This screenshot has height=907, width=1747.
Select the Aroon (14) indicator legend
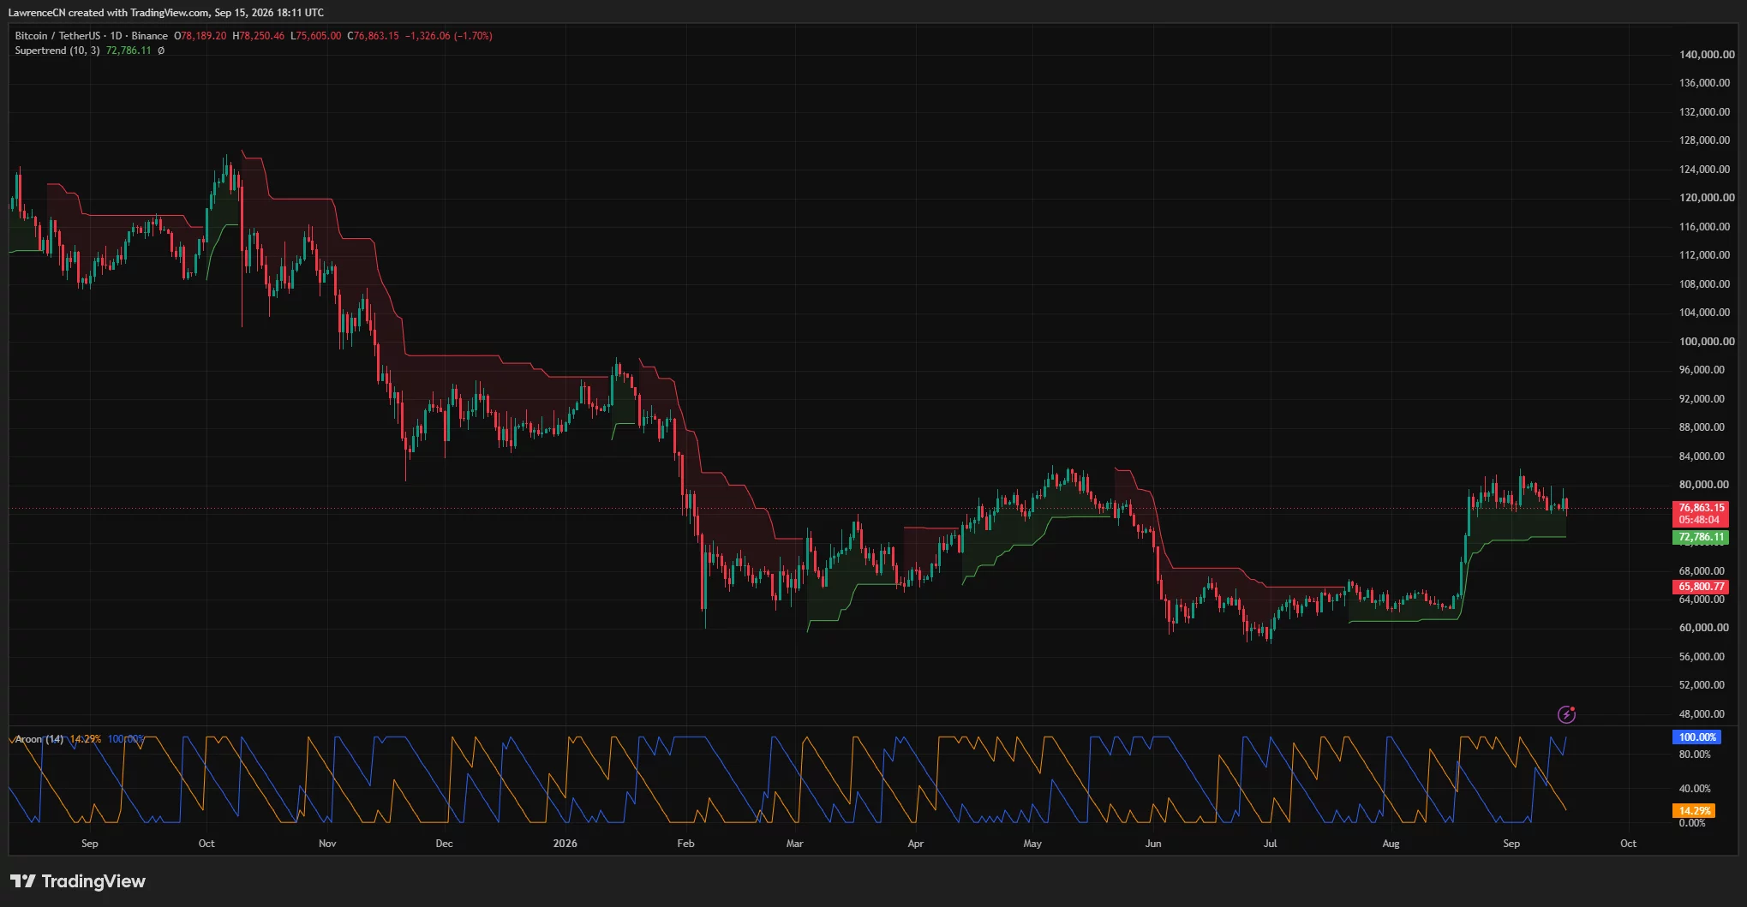click(39, 739)
